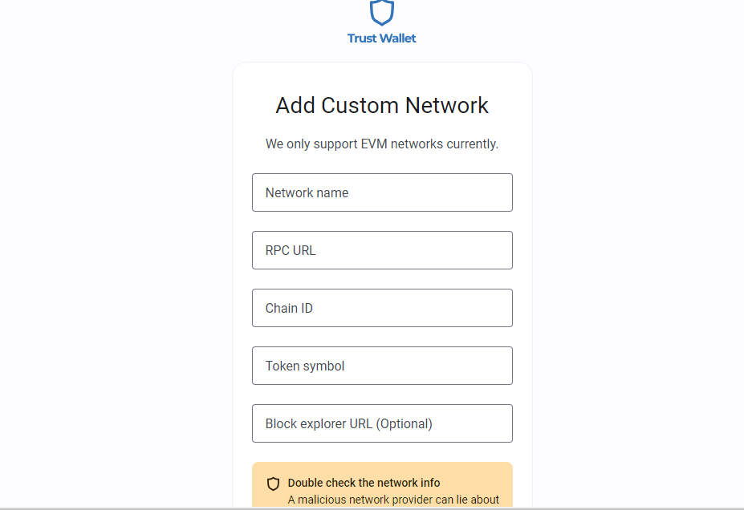
Task: Click the 'Token symbol' placeholder label
Action: pyautogui.click(x=305, y=366)
